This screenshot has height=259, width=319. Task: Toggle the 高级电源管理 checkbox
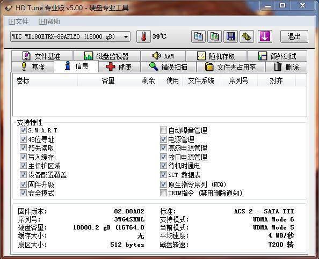click(163, 148)
